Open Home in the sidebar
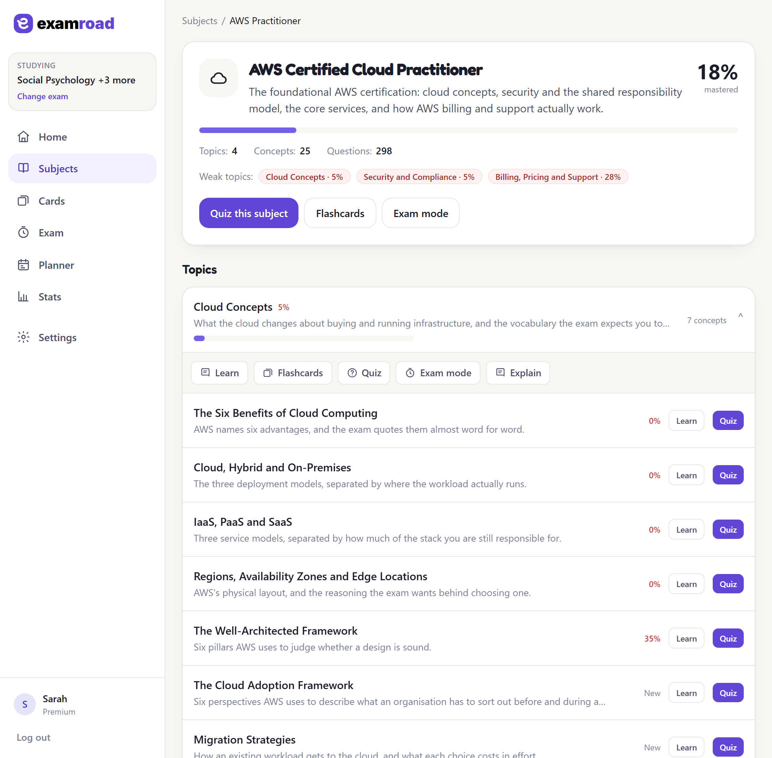The width and height of the screenshot is (772, 758). (x=82, y=136)
